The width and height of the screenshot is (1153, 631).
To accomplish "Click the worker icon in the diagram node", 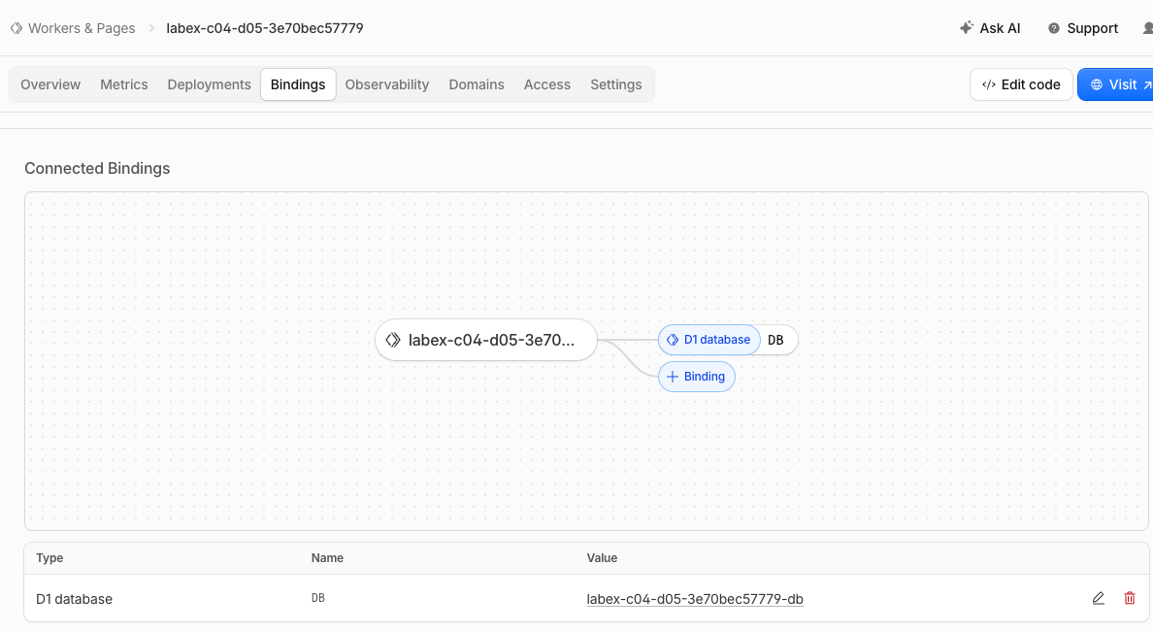I will [x=393, y=340].
